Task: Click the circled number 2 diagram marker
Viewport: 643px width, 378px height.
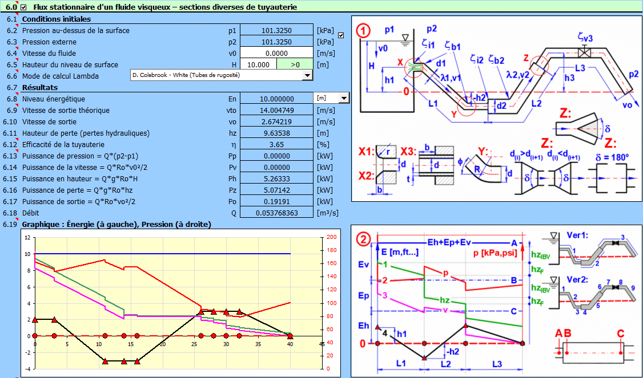Action: (x=363, y=239)
